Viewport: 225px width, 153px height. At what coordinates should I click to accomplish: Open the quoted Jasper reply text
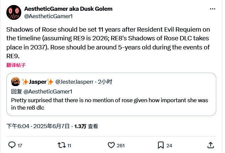109,104
